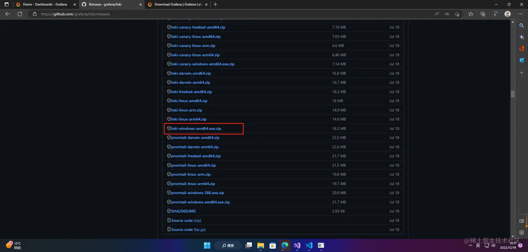Show hidden system tray icons chevron

coord(471,245)
